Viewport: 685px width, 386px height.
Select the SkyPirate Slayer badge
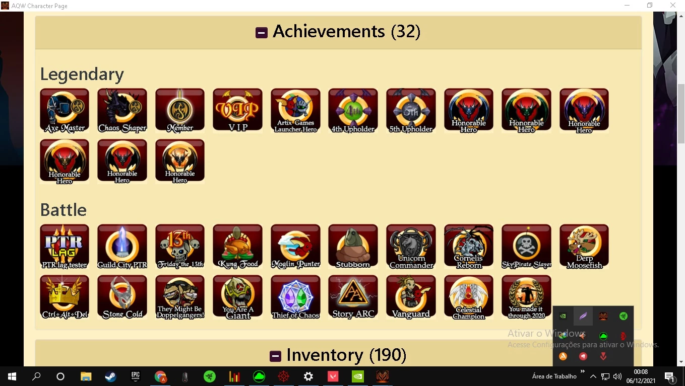[x=526, y=246]
